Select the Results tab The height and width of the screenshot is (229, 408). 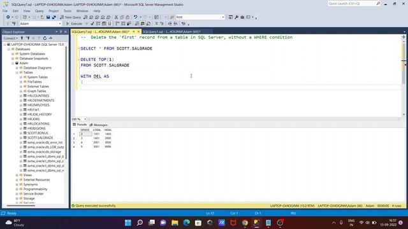click(x=80, y=125)
